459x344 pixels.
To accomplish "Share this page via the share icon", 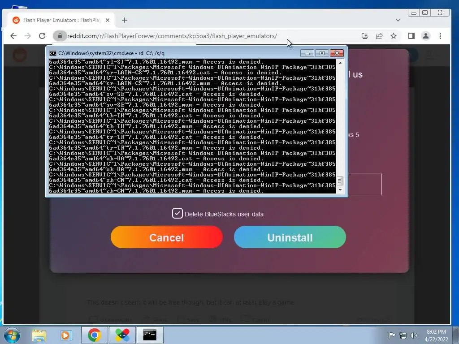I will point(379,36).
